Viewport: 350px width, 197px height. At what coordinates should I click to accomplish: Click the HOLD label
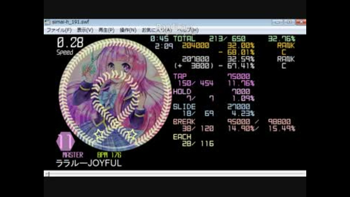click(182, 92)
